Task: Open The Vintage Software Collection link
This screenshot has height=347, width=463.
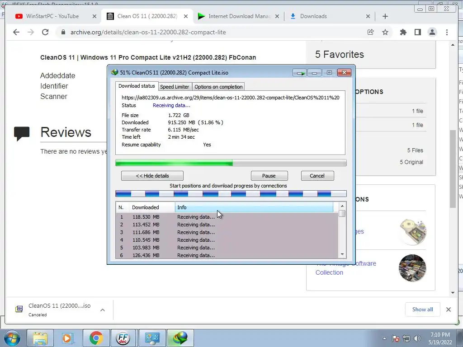Action: coord(346,268)
